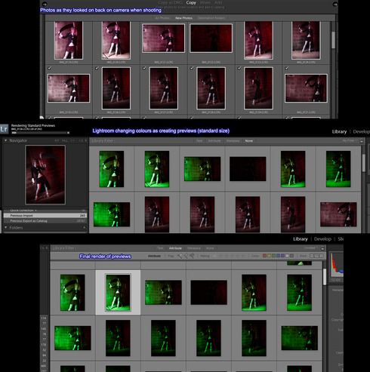The width and height of the screenshot is (370, 372).
Task: Show All Photos in the import dialog
Action: click(162, 18)
